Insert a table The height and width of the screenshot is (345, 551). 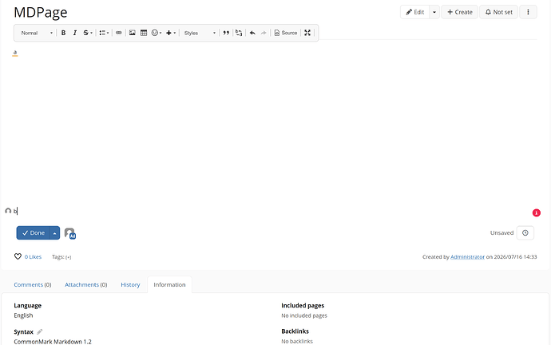pos(144,33)
